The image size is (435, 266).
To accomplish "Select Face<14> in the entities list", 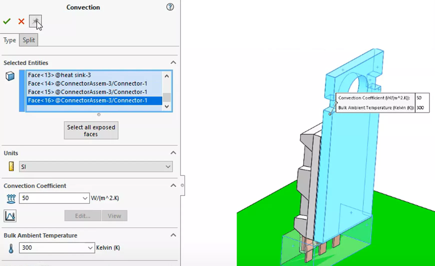I will [88, 83].
